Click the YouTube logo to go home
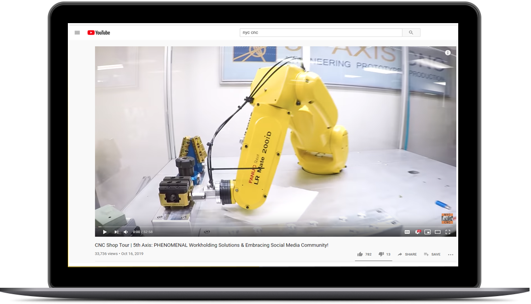The height and width of the screenshot is (304, 531). 99,32
